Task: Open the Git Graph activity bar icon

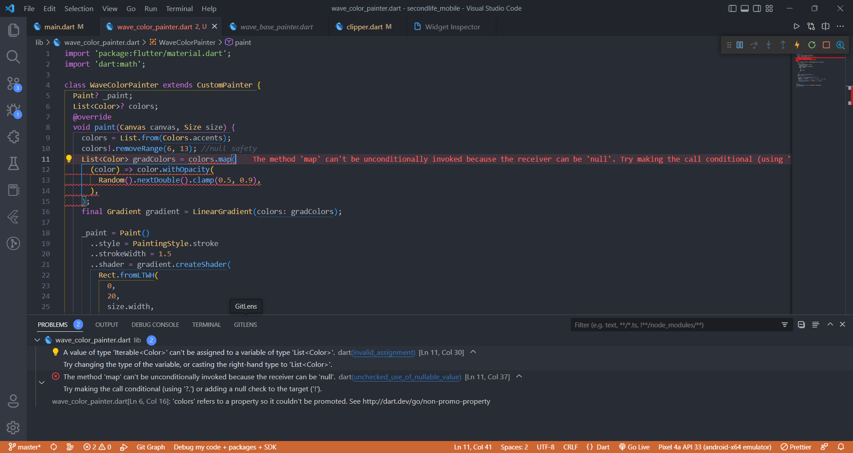Action: tap(13, 243)
